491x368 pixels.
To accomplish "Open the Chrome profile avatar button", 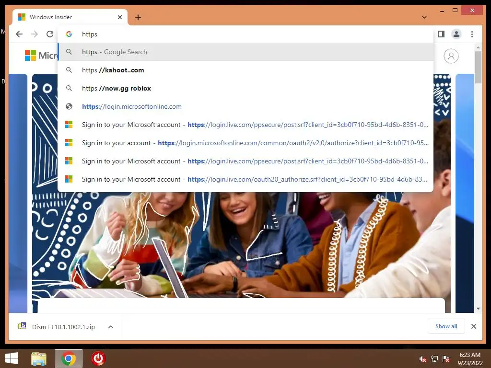I will [456, 34].
